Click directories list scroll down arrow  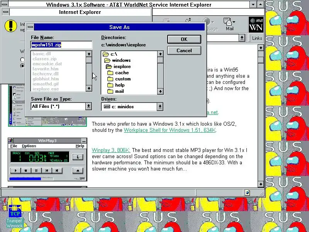[160, 91]
